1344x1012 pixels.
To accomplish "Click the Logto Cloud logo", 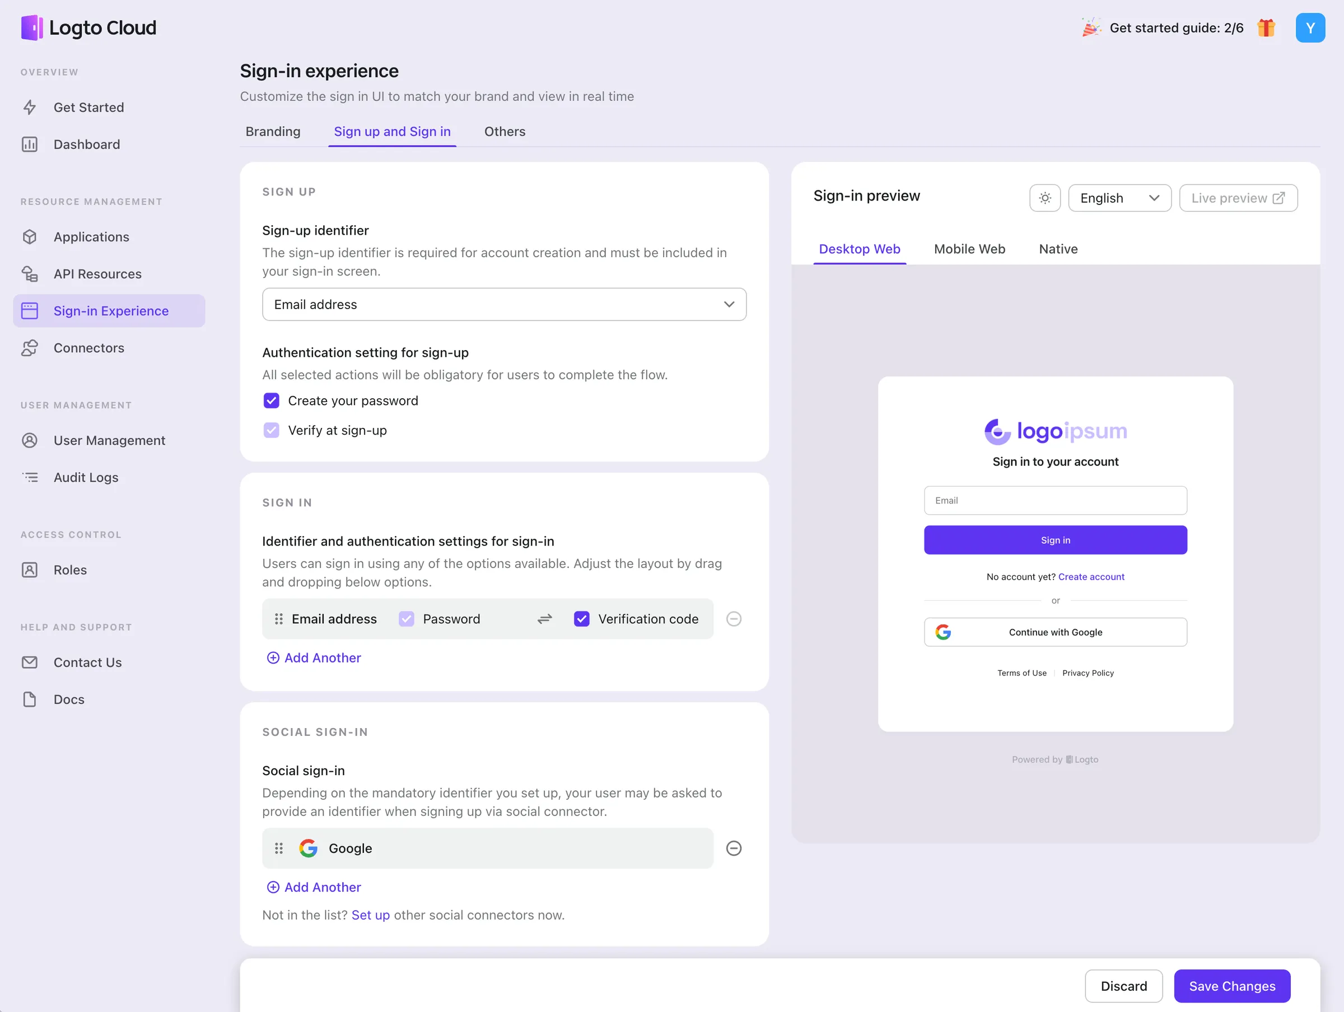I will click(x=88, y=27).
